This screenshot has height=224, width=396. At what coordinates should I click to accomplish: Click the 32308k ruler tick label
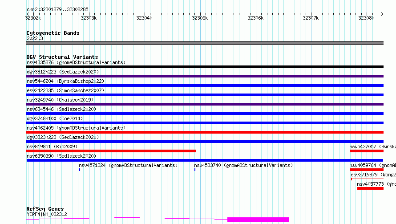366,18
